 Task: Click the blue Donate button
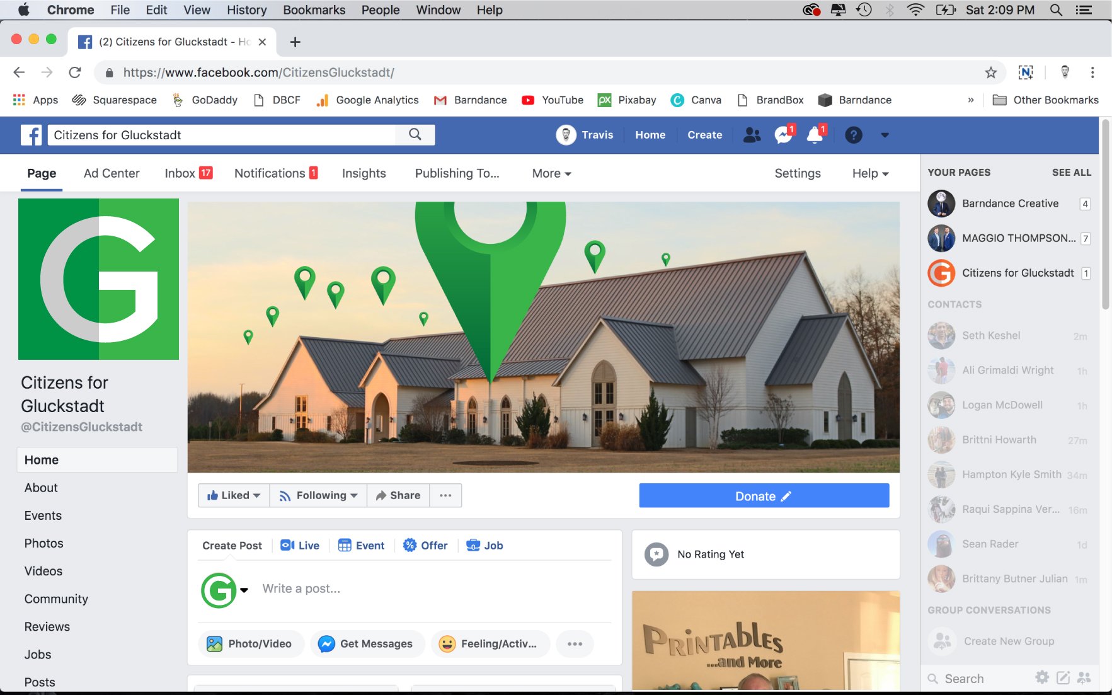click(x=764, y=496)
